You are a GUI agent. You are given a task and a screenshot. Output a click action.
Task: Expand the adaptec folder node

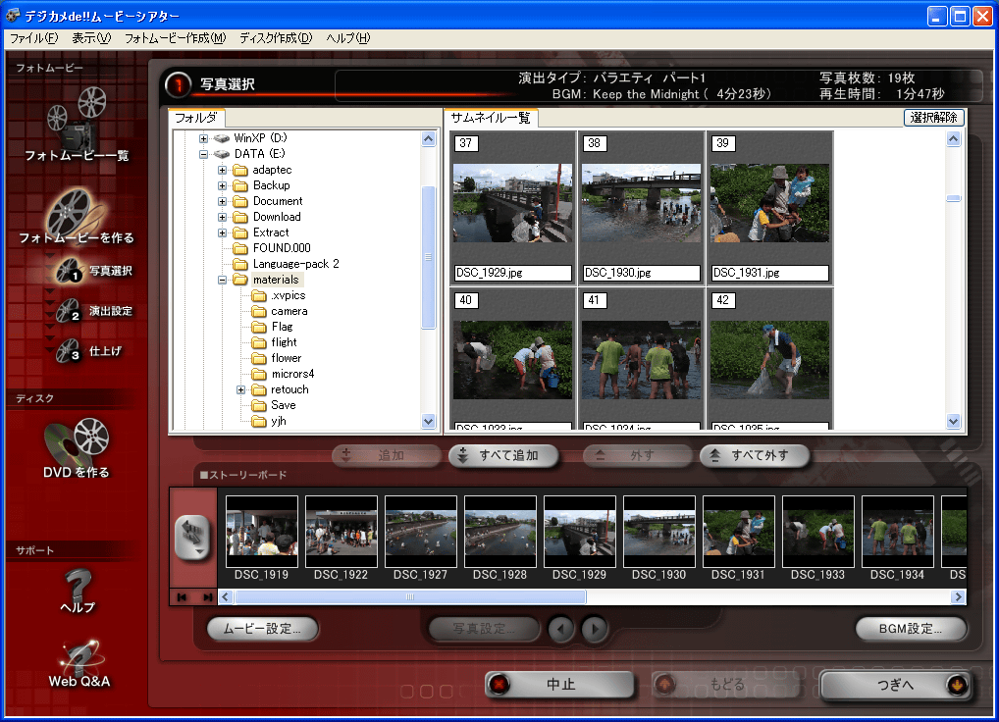coord(222,170)
